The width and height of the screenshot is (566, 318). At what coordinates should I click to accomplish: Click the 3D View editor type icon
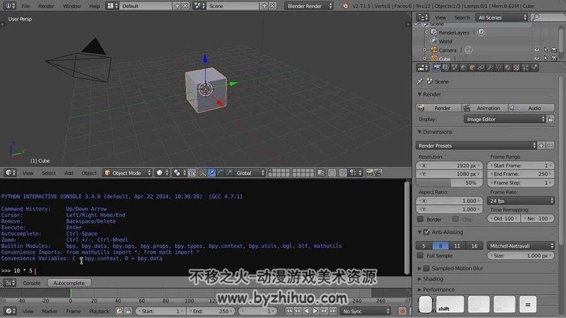click(x=9, y=173)
